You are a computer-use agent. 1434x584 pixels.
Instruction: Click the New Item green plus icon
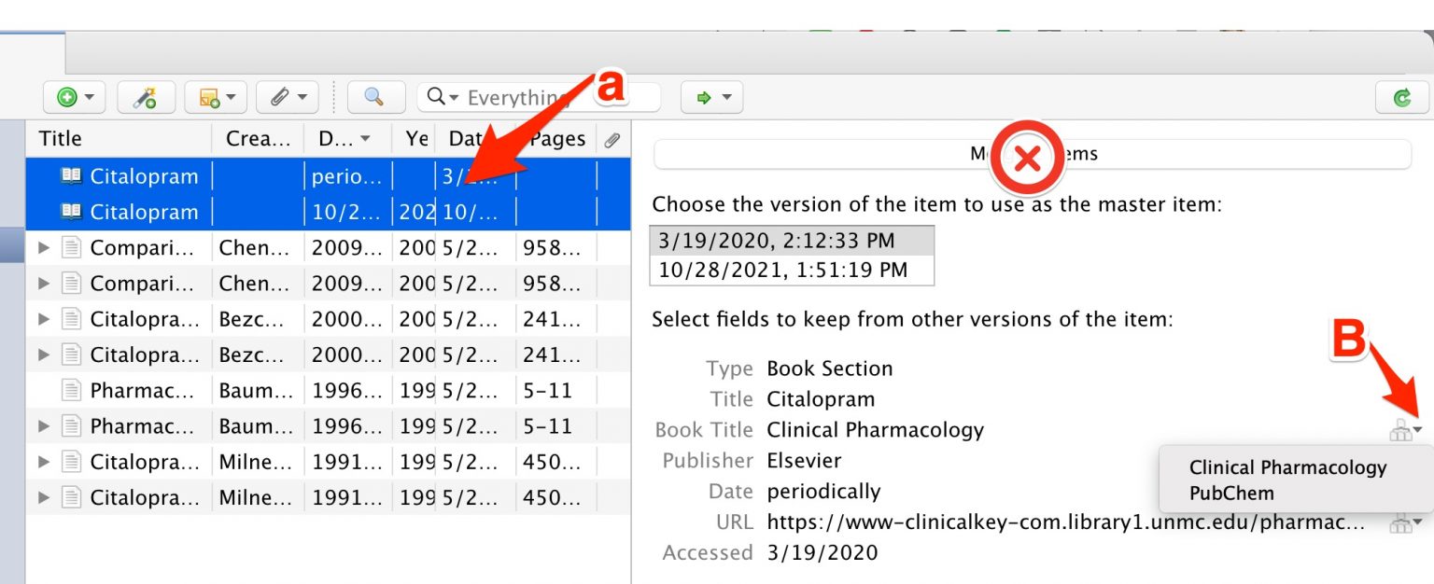click(66, 96)
